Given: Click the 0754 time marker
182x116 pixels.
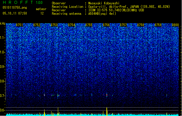Looking at the screenshot, I should (71, 25).
